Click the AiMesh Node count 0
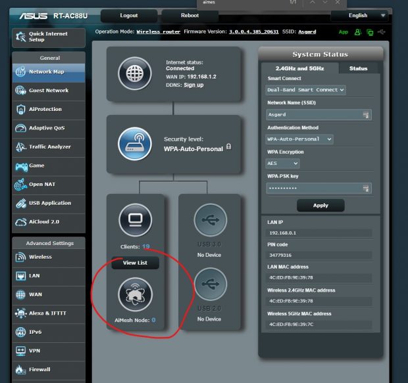The width and height of the screenshot is (408, 383). pos(153,320)
